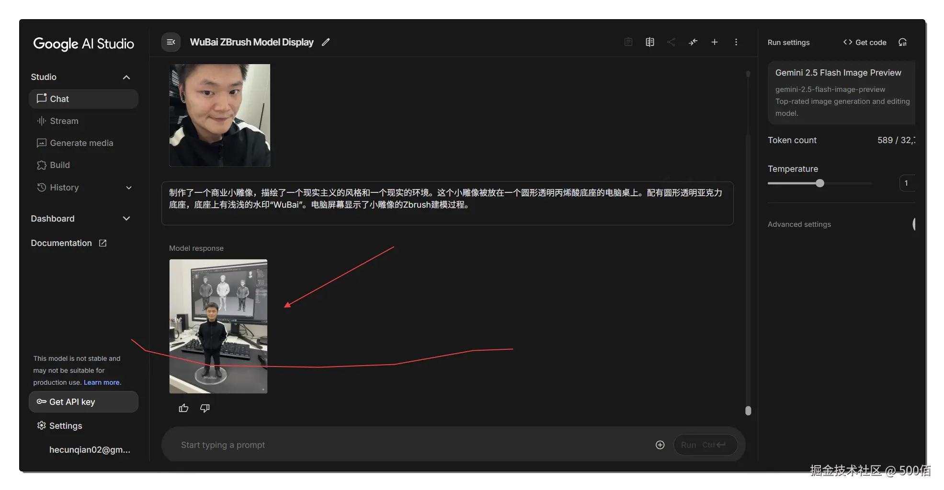
Task: Adjust the Temperature slider handle
Action: pyautogui.click(x=820, y=183)
